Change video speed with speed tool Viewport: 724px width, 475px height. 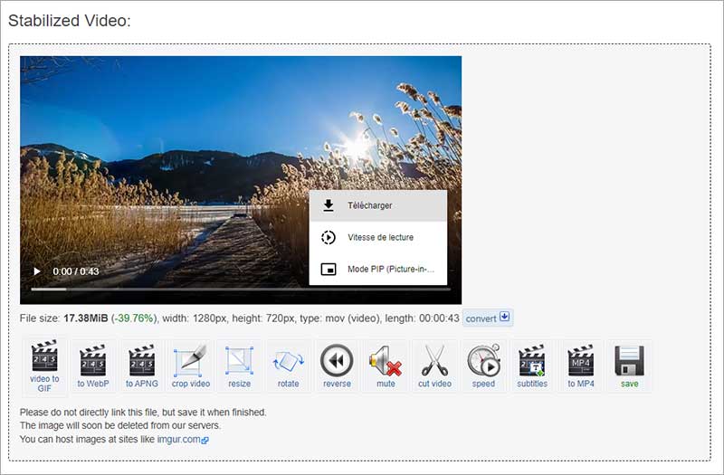click(x=484, y=366)
